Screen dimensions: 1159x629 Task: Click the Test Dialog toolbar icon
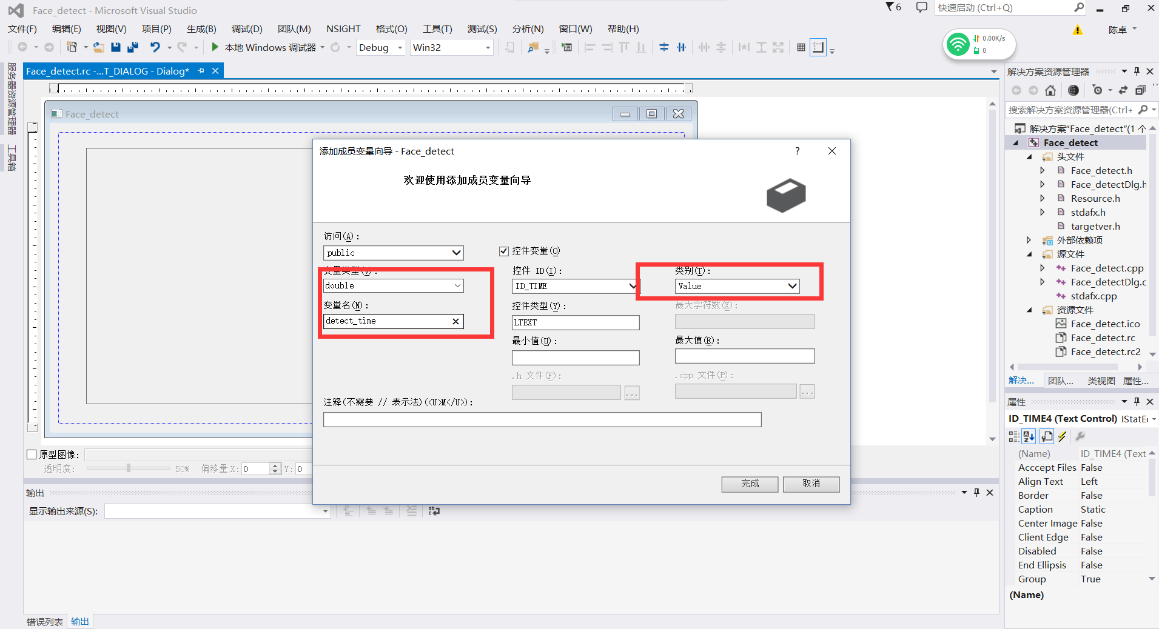coord(567,47)
